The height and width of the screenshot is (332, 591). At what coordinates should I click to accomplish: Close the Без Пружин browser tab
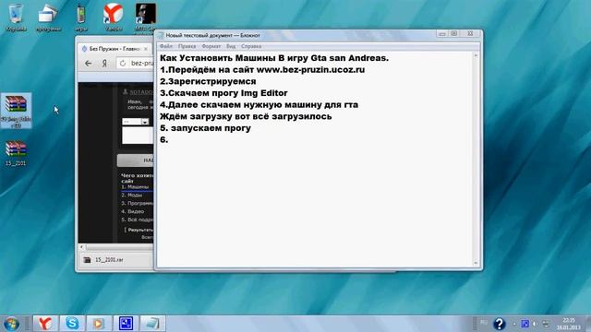point(146,49)
